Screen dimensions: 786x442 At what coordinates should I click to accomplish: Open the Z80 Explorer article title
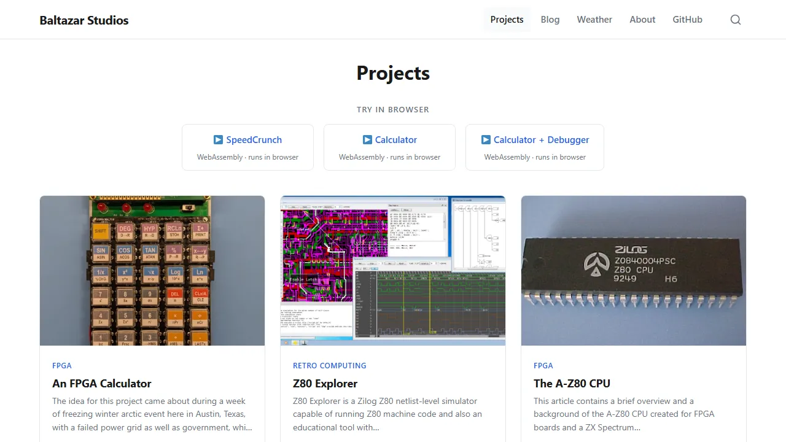click(325, 384)
